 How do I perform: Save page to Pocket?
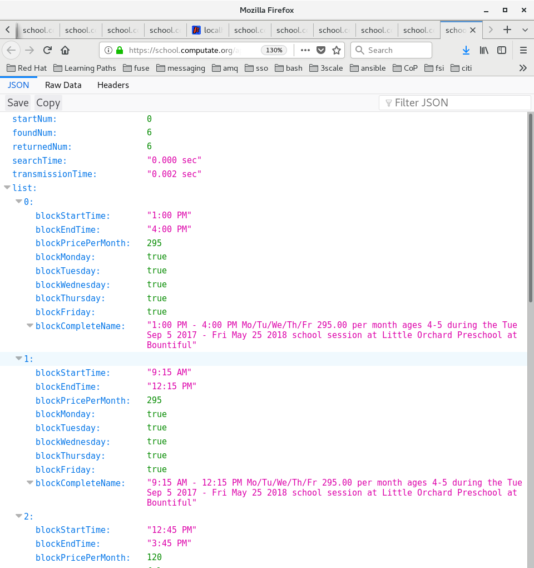321,50
